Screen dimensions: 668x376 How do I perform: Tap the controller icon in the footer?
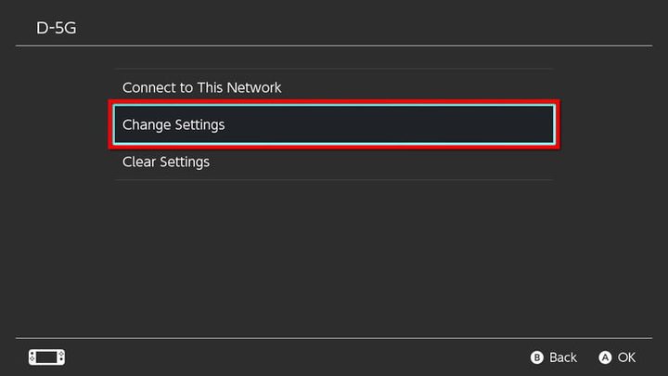pyautogui.click(x=46, y=357)
